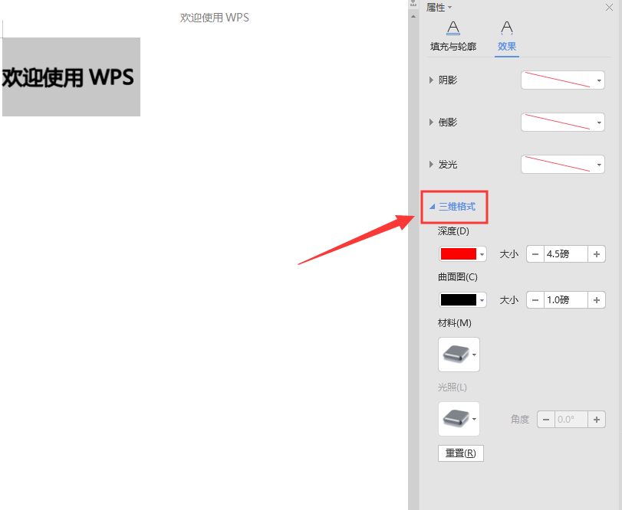Click the 欢迎使用 WPS header text
Screen dimensions: 622x510
pyautogui.click(x=215, y=18)
